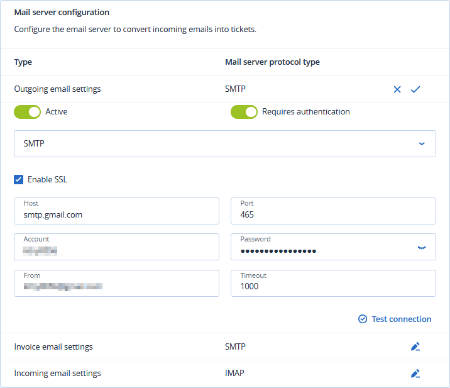Toggle the Active switch off
450x388 pixels.
tap(27, 112)
